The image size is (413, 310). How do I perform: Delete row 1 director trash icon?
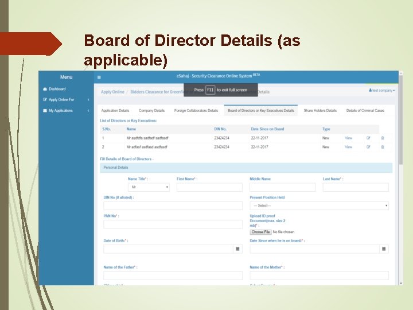click(383, 138)
